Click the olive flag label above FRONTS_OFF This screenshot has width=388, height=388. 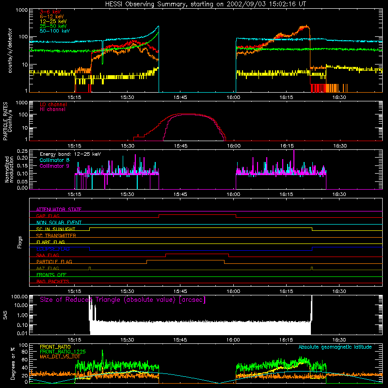point(48,268)
